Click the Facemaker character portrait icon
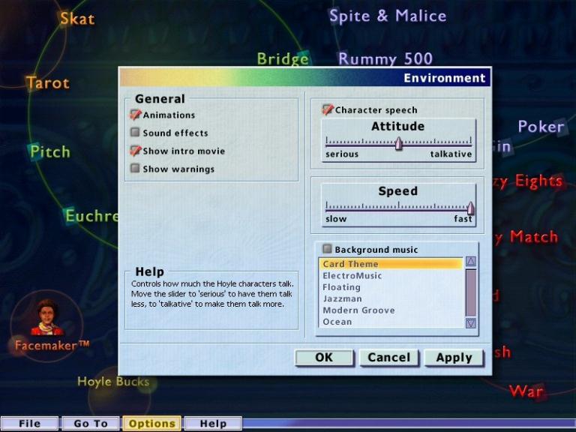The width and height of the screenshot is (576, 432). [47, 318]
